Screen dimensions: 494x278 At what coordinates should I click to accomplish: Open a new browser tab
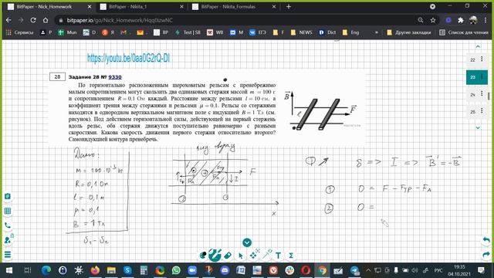(x=289, y=7)
